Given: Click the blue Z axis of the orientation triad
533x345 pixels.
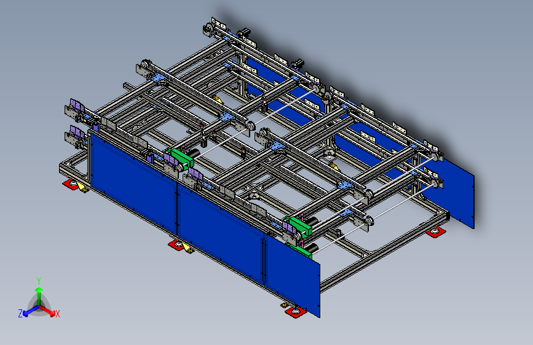Looking at the screenshot, I should pyautogui.click(x=30, y=311).
